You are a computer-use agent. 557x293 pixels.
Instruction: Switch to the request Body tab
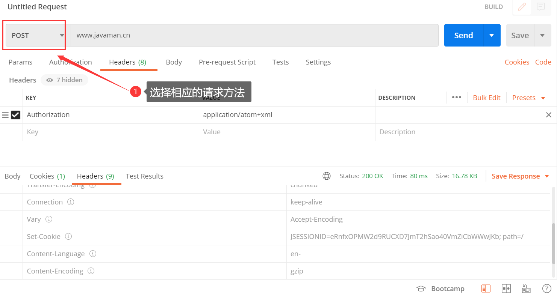pyautogui.click(x=174, y=62)
